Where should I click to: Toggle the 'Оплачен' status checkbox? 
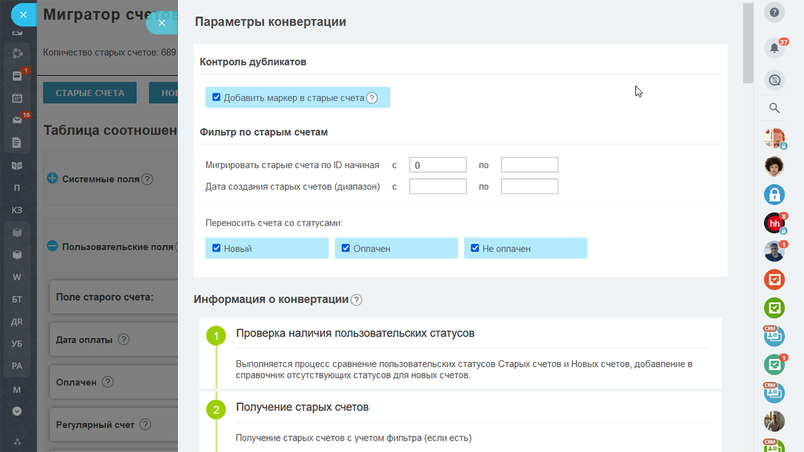[x=345, y=248]
